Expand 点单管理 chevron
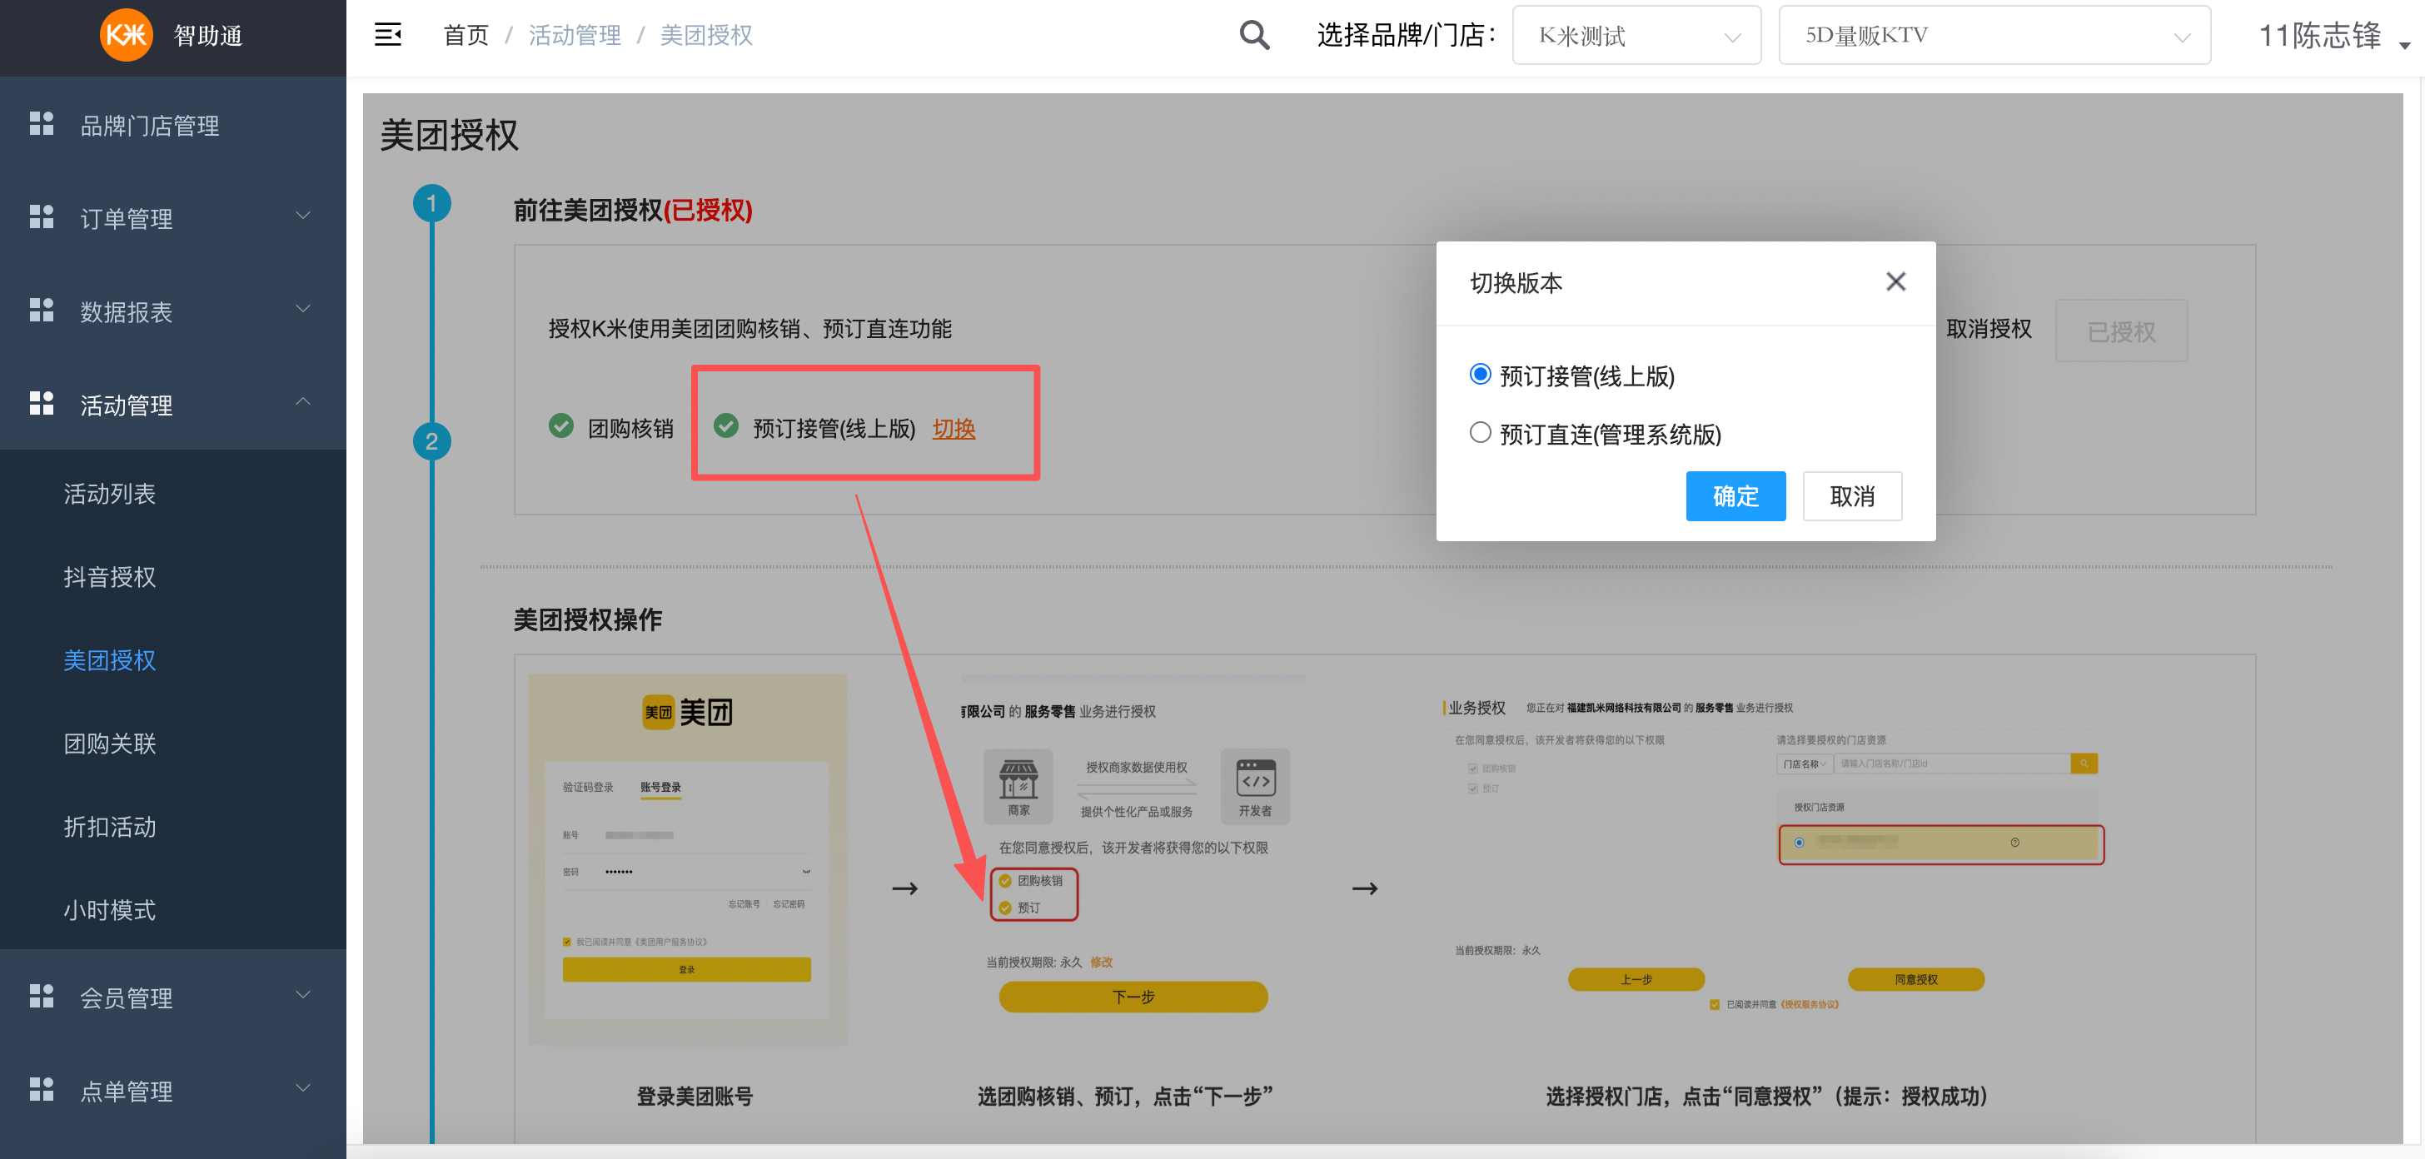 pos(303,1088)
